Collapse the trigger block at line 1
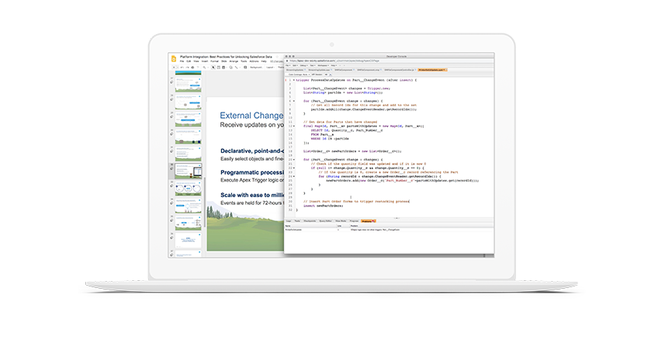This screenshot has width=665, height=347. point(293,80)
